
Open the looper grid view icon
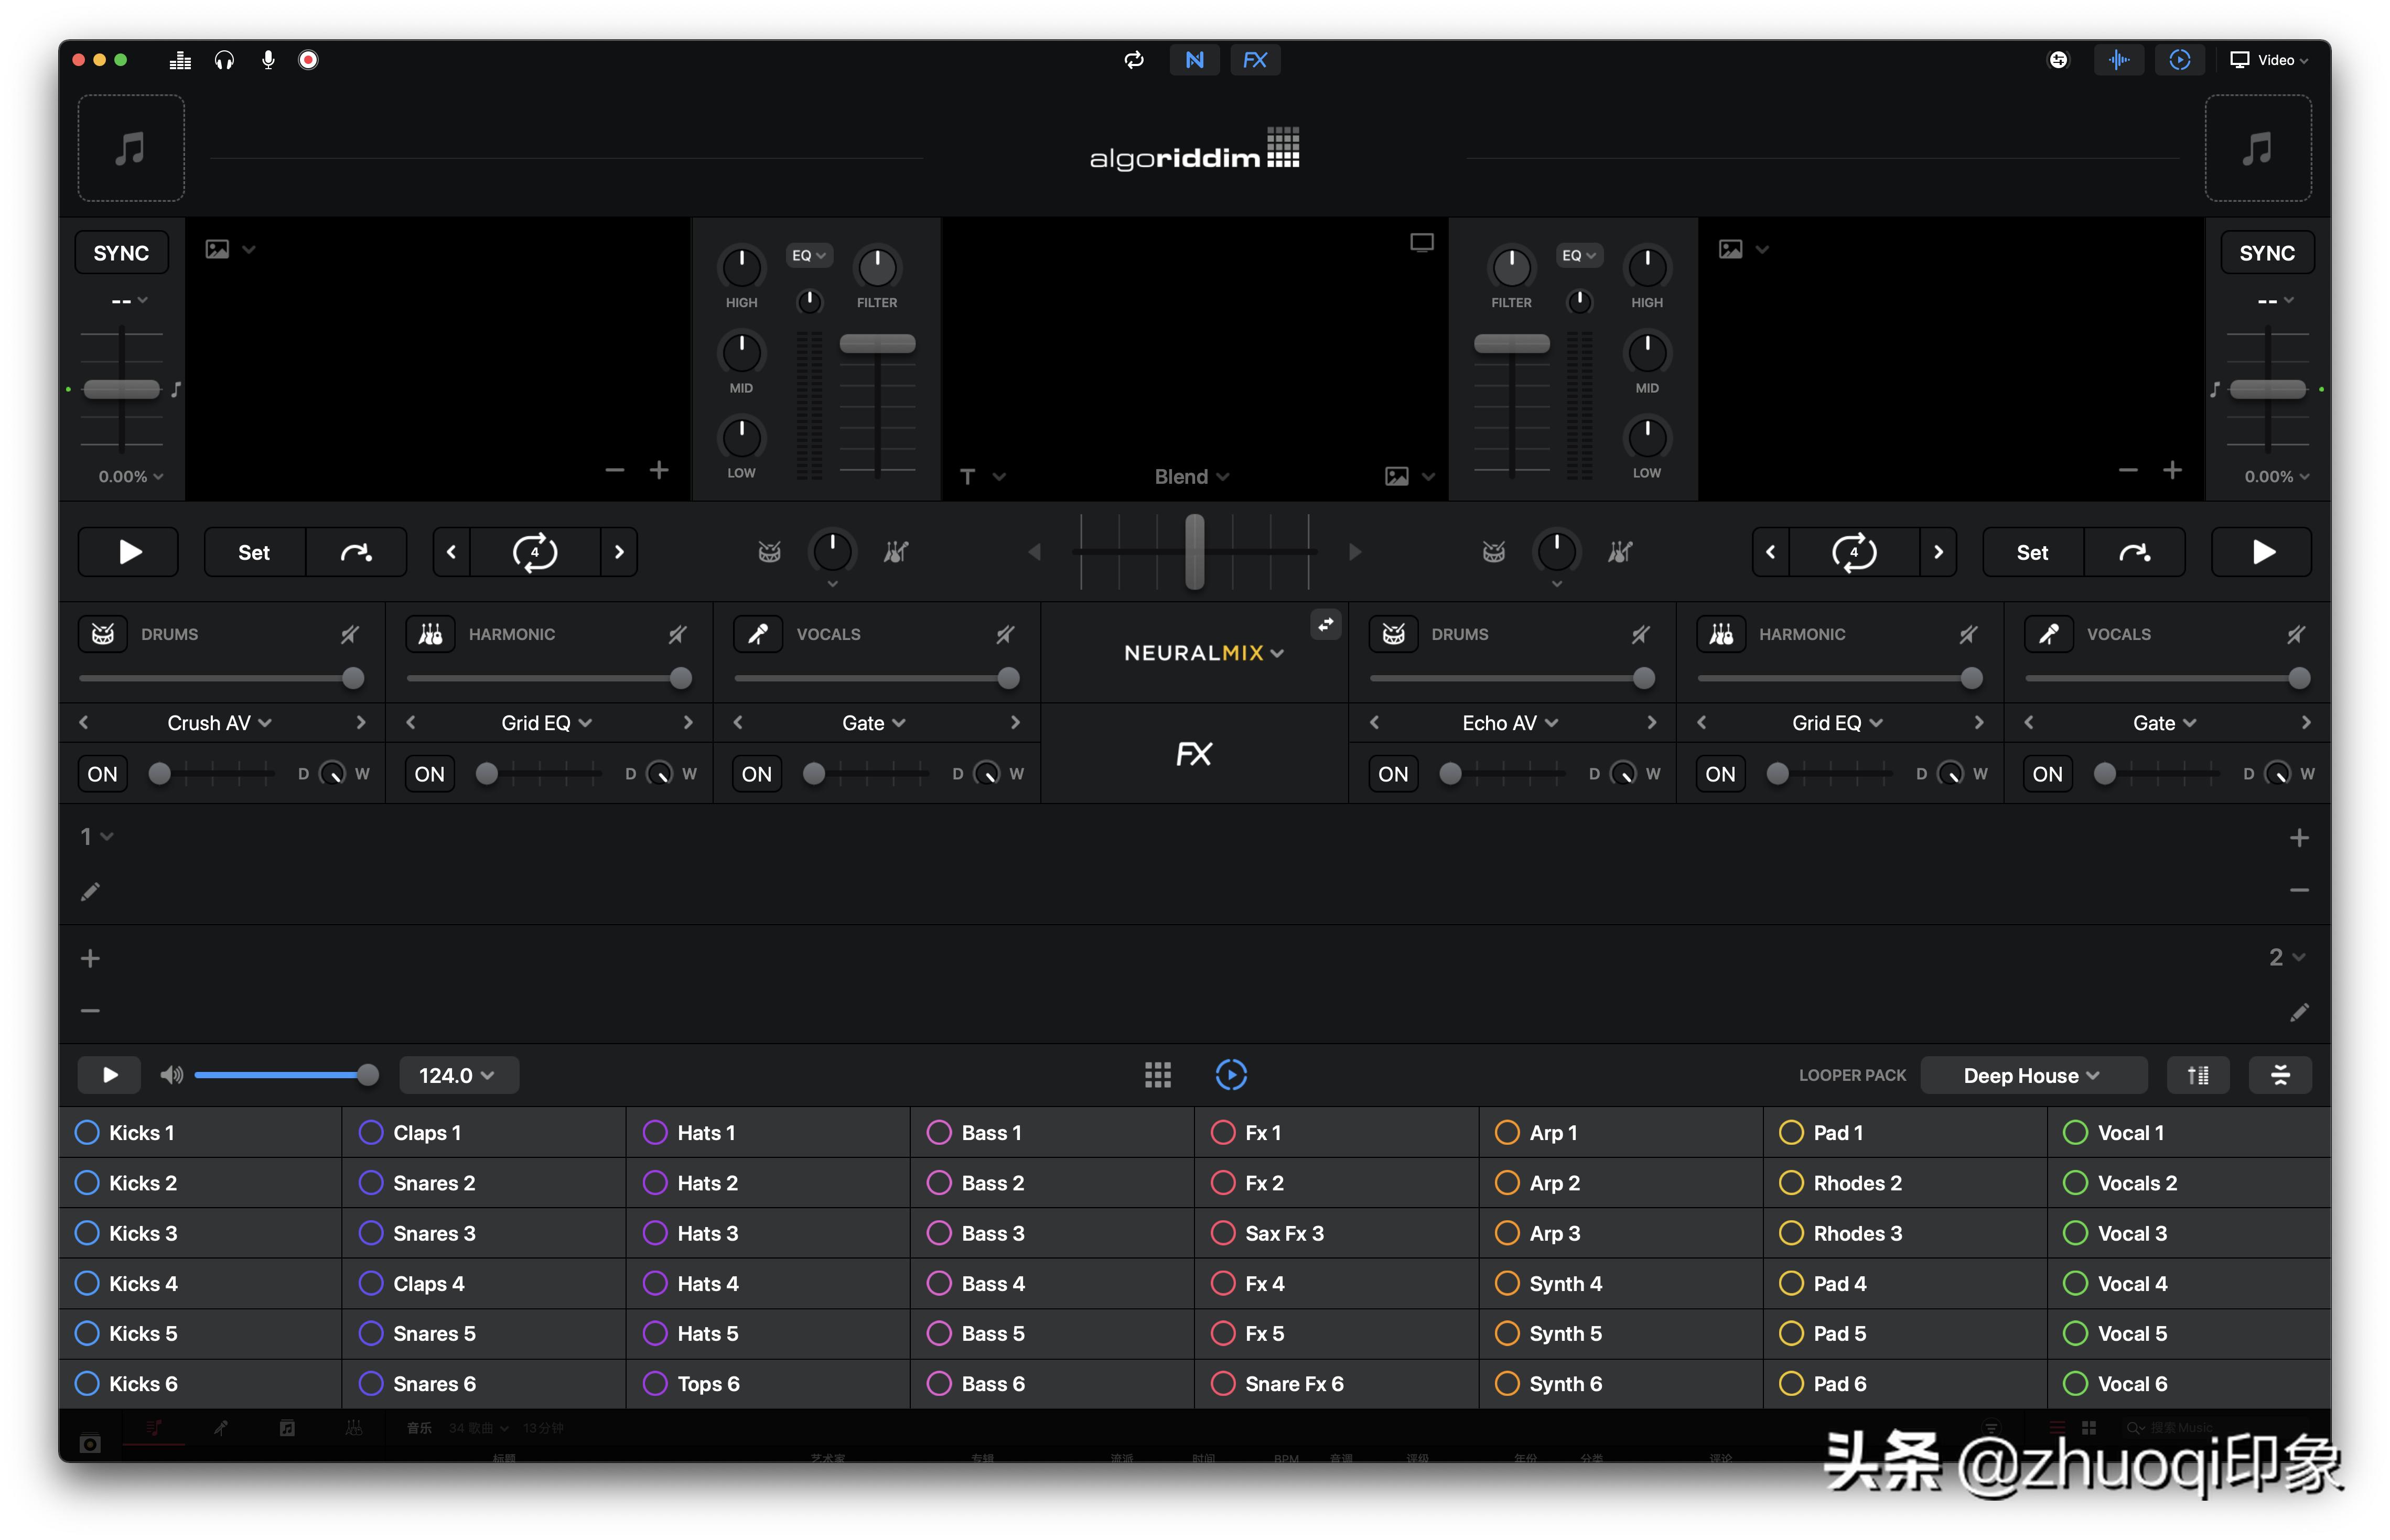1157,1075
